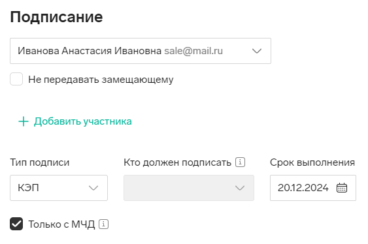368x244 pixels.
Task: Click chevron arrow in signer selection field
Action: pos(257,51)
